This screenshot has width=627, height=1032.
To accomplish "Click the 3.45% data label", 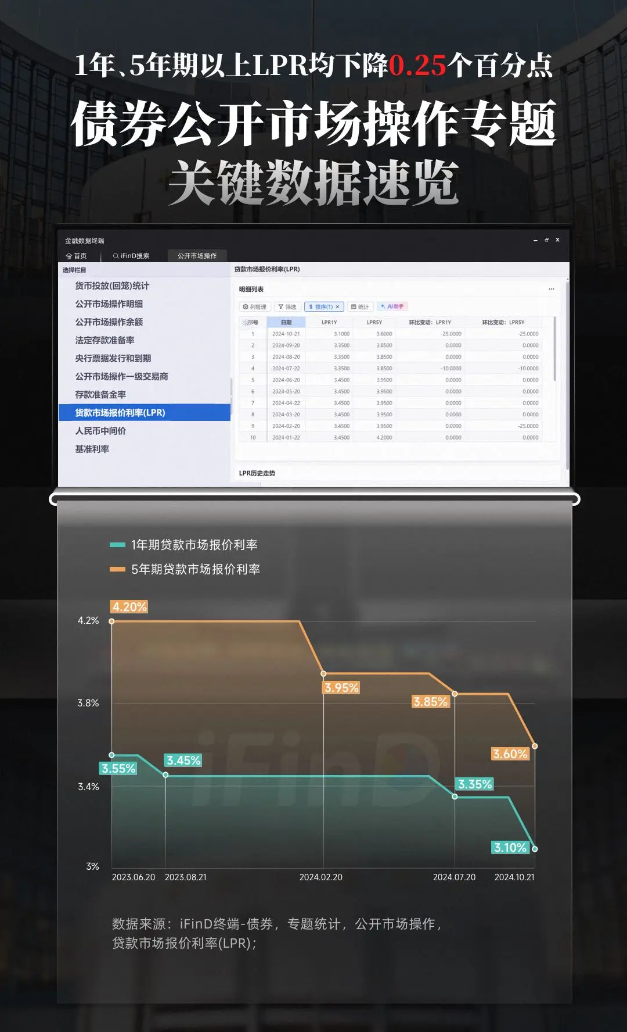I will pos(183,760).
